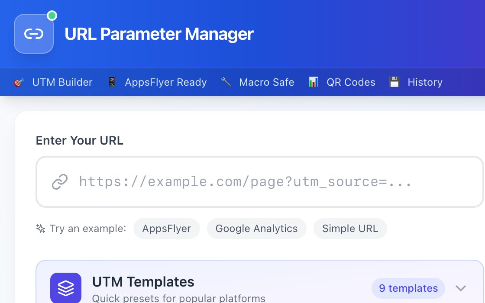This screenshot has height=303, width=485.
Task: Click the AppsFlyer Ready phone icon
Action: click(112, 82)
